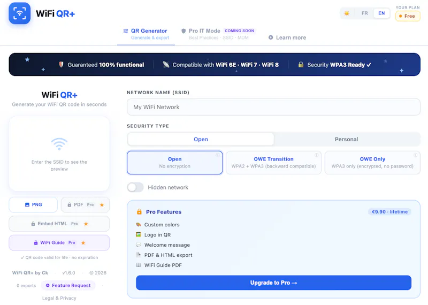
Task: Click the star icon on the PDF button
Action: pos(102,205)
